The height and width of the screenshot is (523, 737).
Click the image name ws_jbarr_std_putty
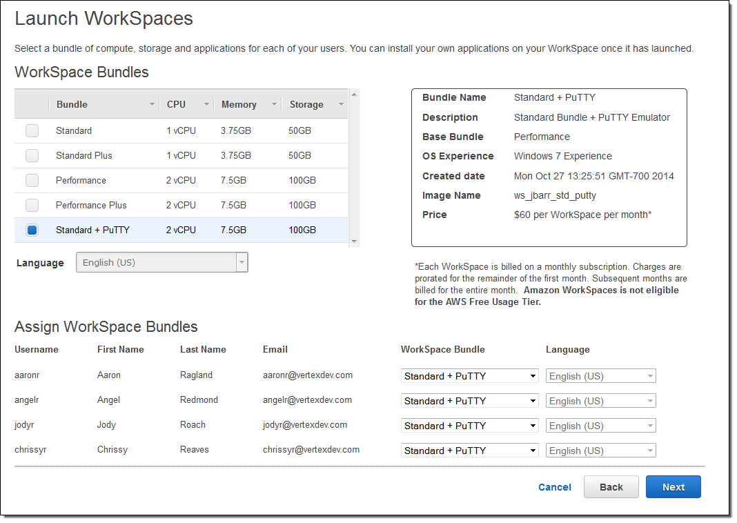coord(555,195)
